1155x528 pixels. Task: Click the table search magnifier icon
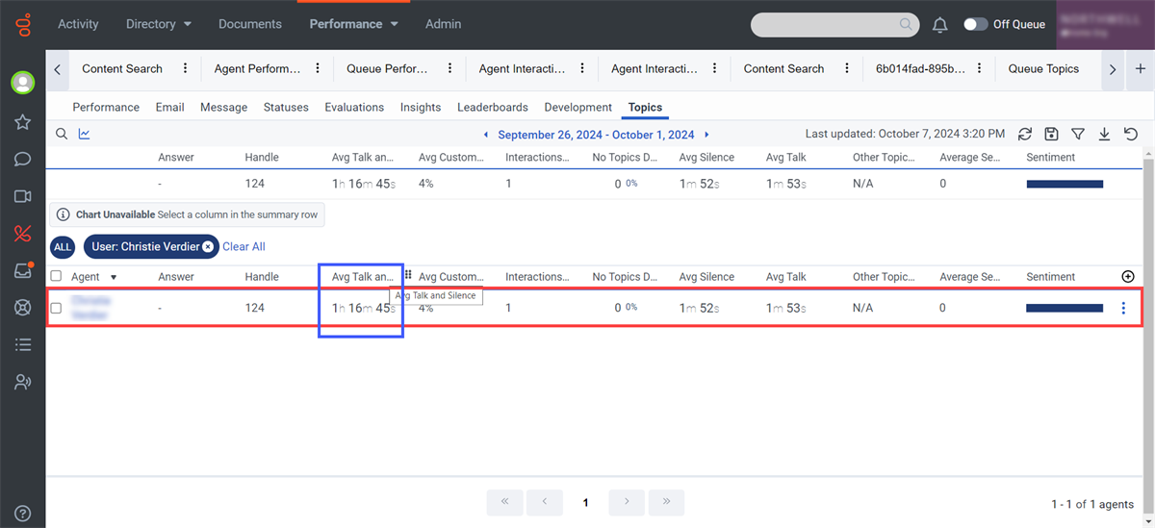(62, 135)
